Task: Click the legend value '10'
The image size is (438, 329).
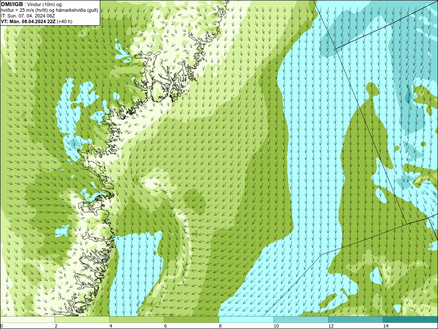Action: (276, 326)
